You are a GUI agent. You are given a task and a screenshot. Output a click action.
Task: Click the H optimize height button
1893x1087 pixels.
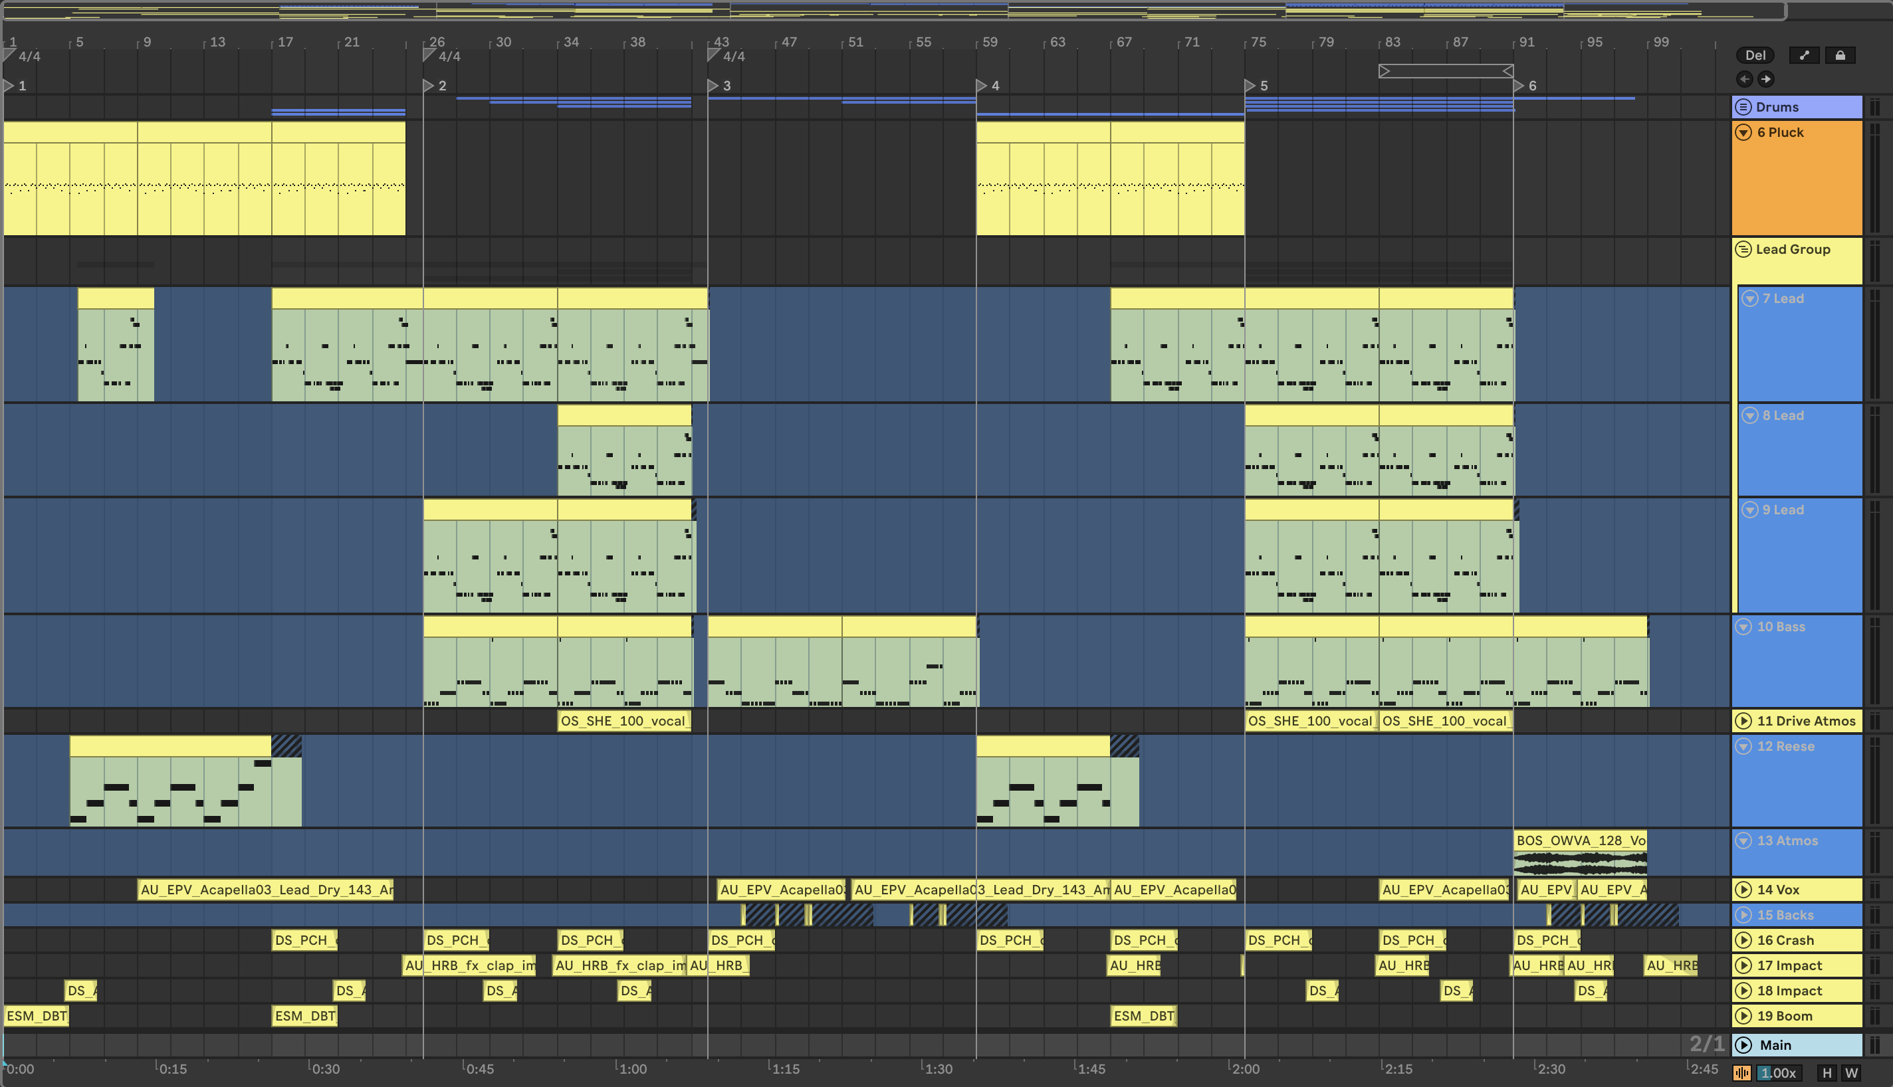tap(1827, 1073)
